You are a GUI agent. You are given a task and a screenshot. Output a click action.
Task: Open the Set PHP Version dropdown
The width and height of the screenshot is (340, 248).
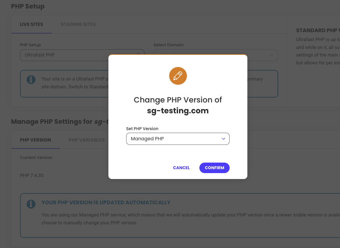tap(177, 139)
